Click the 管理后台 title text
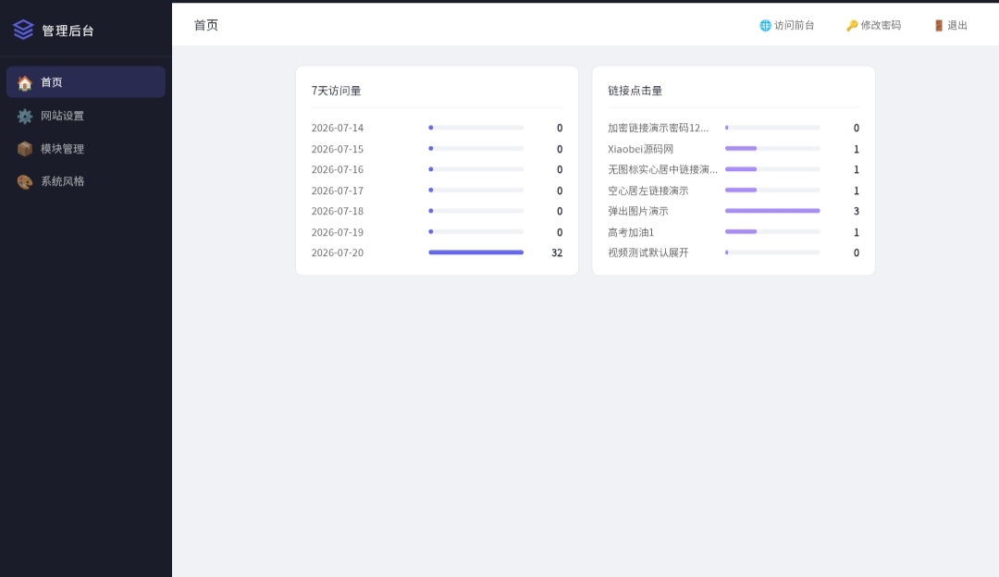999x577 pixels. coord(68,31)
